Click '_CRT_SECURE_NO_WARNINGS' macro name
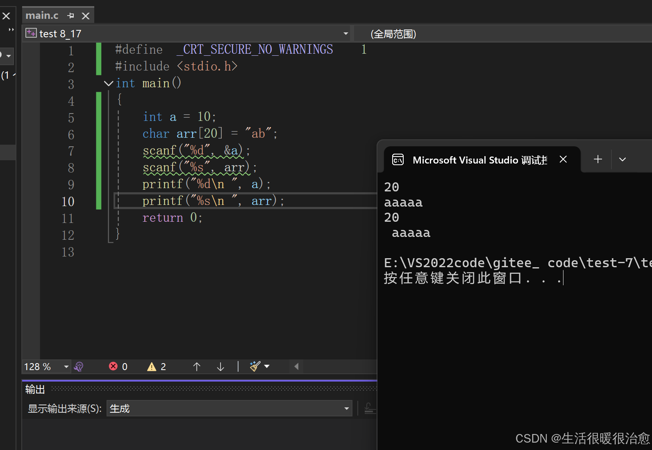The width and height of the screenshot is (652, 450). (255, 50)
